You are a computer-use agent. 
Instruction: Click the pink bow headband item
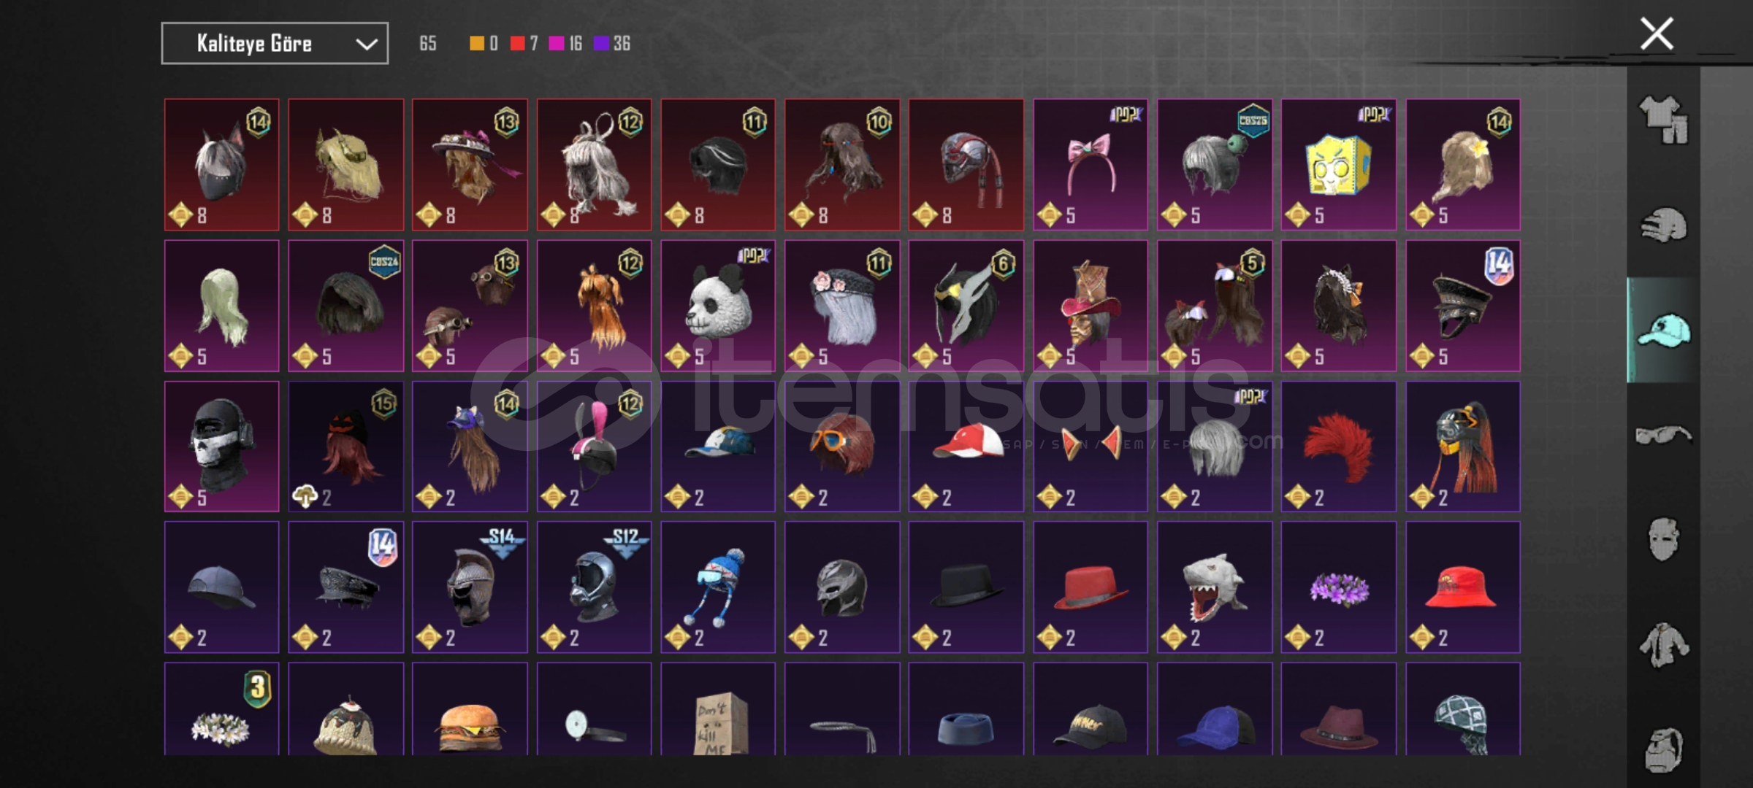[x=1091, y=165]
